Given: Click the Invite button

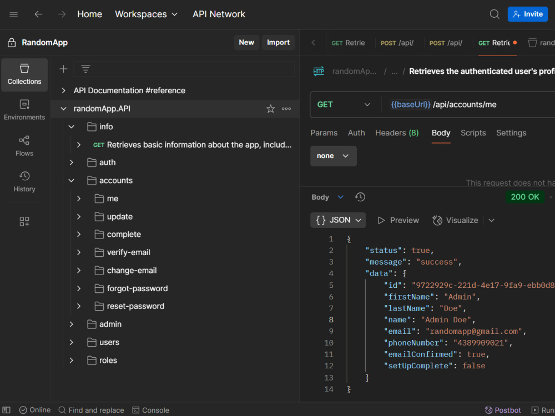Looking at the screenshot, I should [528, 14].
